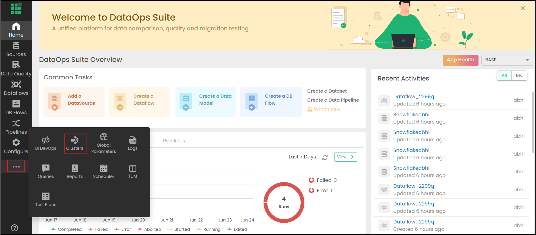Toggle Aborted series in chart legend
Image resolution: width=536 pixels, height=235 pixels.
pyautogui.click(x=149, y=229)
